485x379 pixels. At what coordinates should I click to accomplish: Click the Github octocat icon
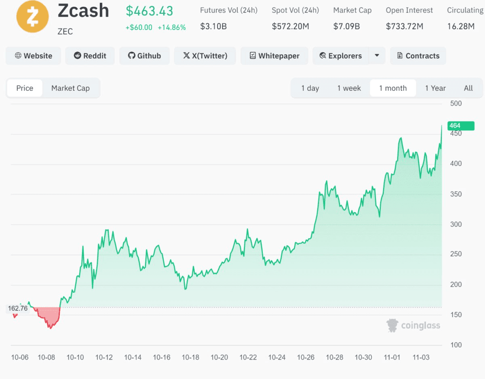coord(131,56)
